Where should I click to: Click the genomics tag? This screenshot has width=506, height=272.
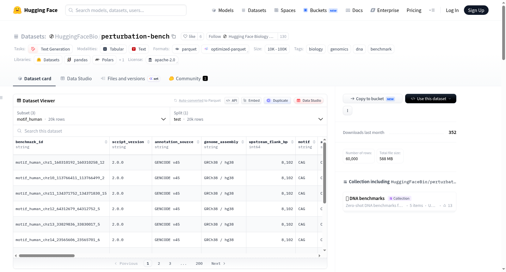[x=339, y=49]
